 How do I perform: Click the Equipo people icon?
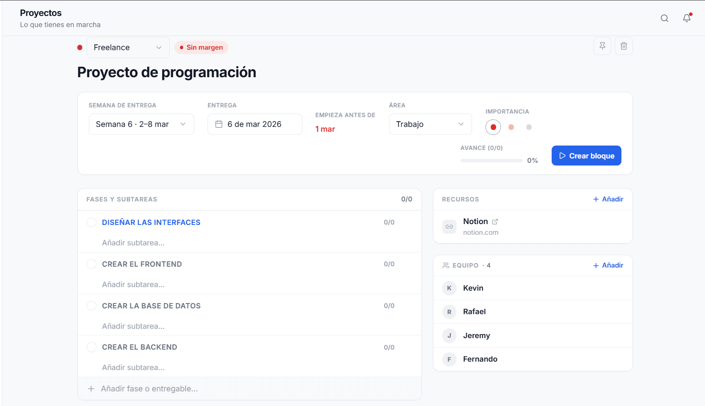[x=446, y=265]
